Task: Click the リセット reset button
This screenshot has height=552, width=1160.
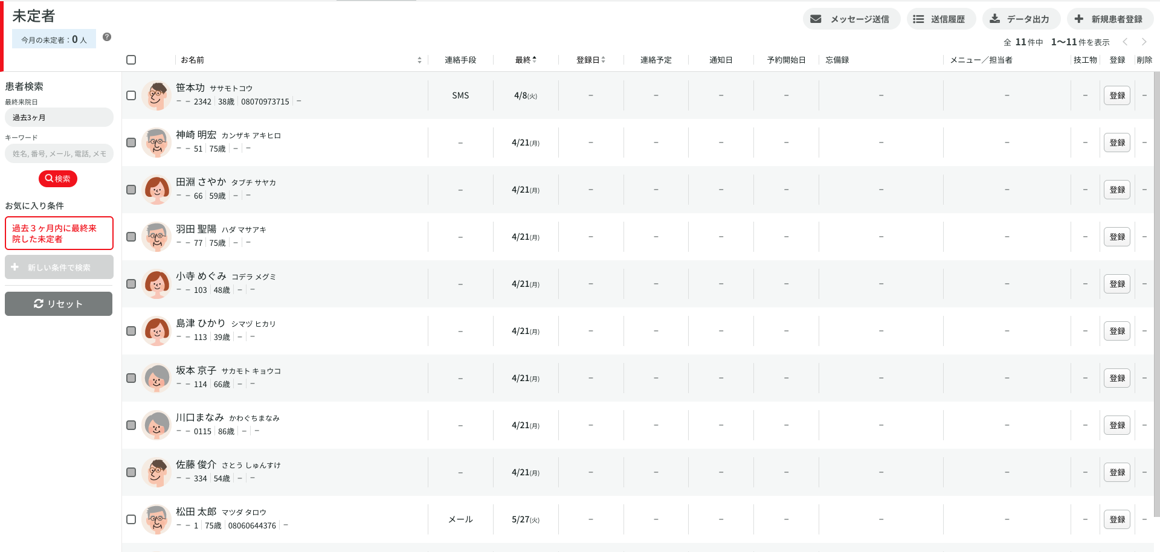Action: (x=59, y=304)
